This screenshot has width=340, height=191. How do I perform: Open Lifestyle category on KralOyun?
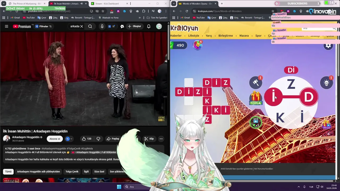click(x=194, y=36)
